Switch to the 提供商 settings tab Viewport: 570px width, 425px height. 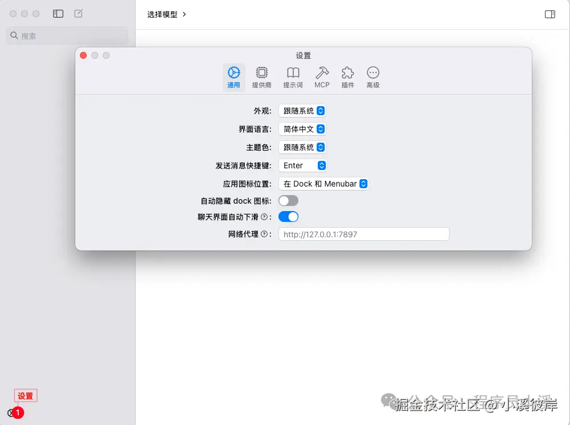pyautogui.click(x=262, y=77)
